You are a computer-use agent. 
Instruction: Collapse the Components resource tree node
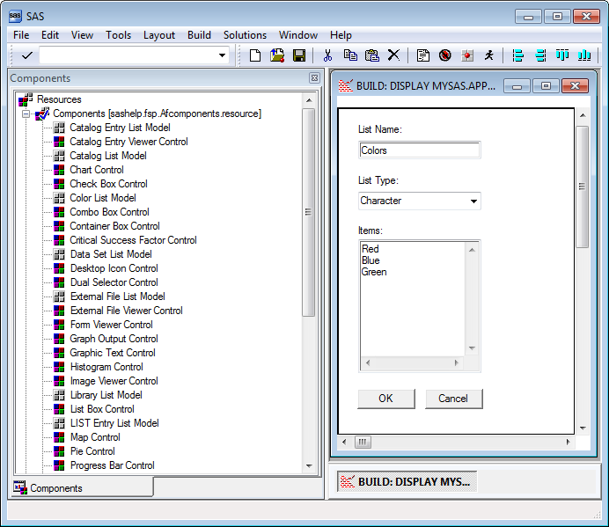click(x=26, y=113)
